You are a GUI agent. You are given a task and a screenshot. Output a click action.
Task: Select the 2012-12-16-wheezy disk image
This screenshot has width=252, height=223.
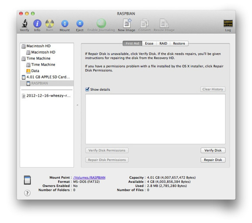[x=47, y=96]
